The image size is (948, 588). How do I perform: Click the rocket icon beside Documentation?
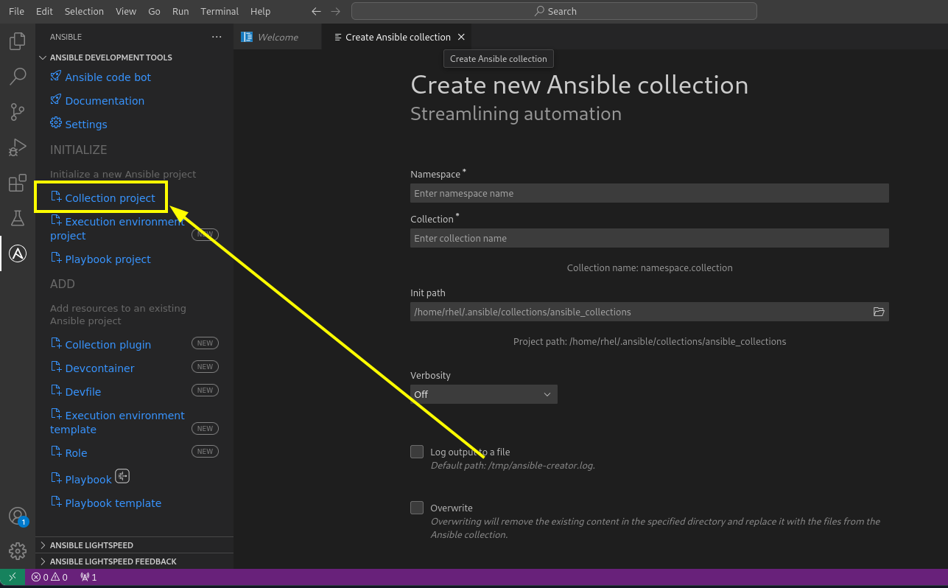(56, 99)
